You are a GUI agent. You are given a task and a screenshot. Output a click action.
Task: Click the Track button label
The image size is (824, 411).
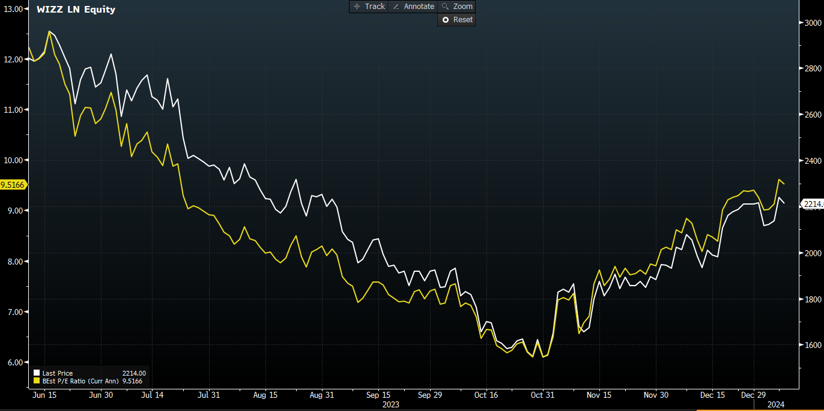[375, 7]
